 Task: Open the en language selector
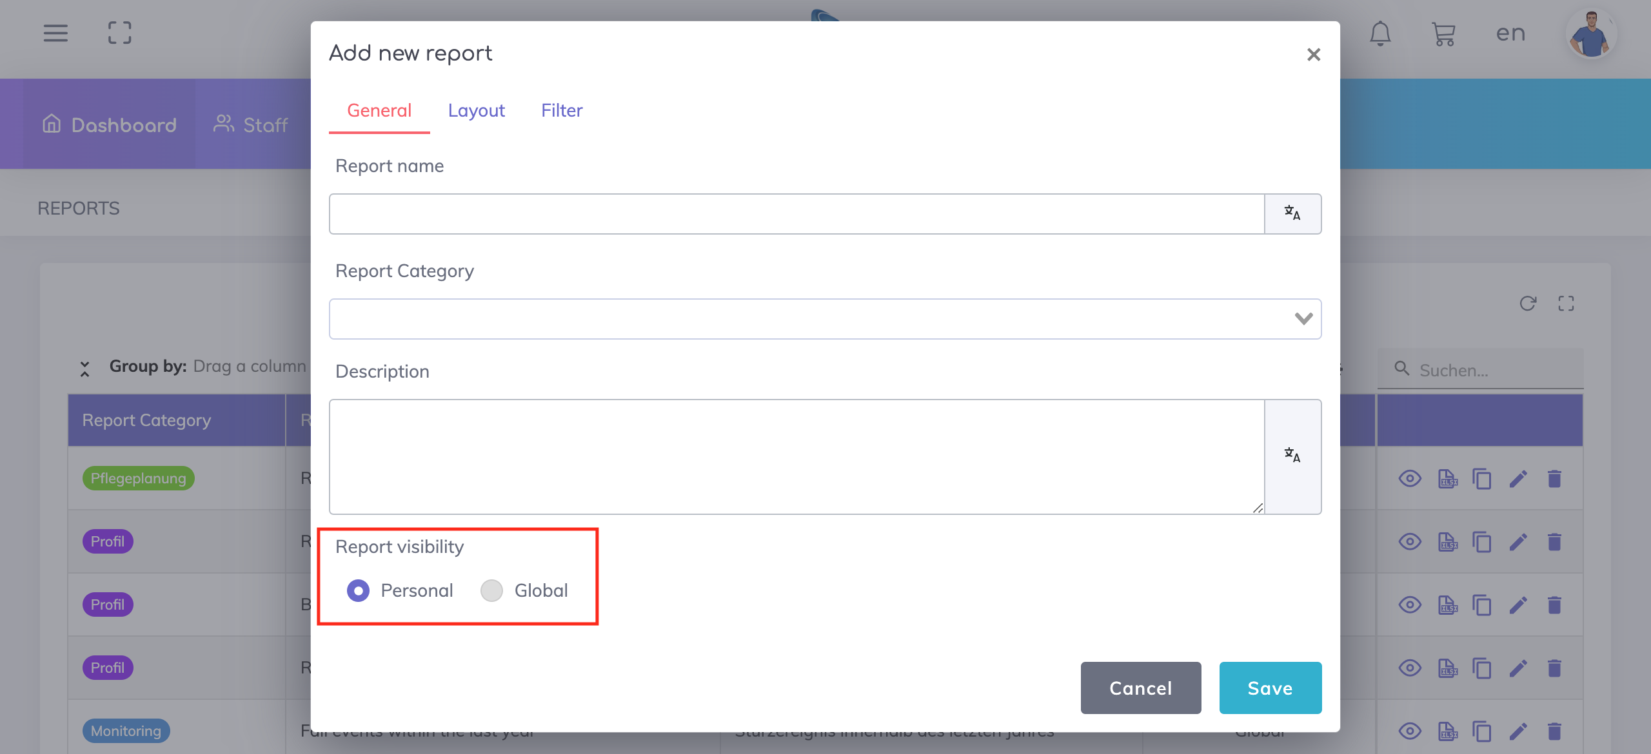(1510, 34)
